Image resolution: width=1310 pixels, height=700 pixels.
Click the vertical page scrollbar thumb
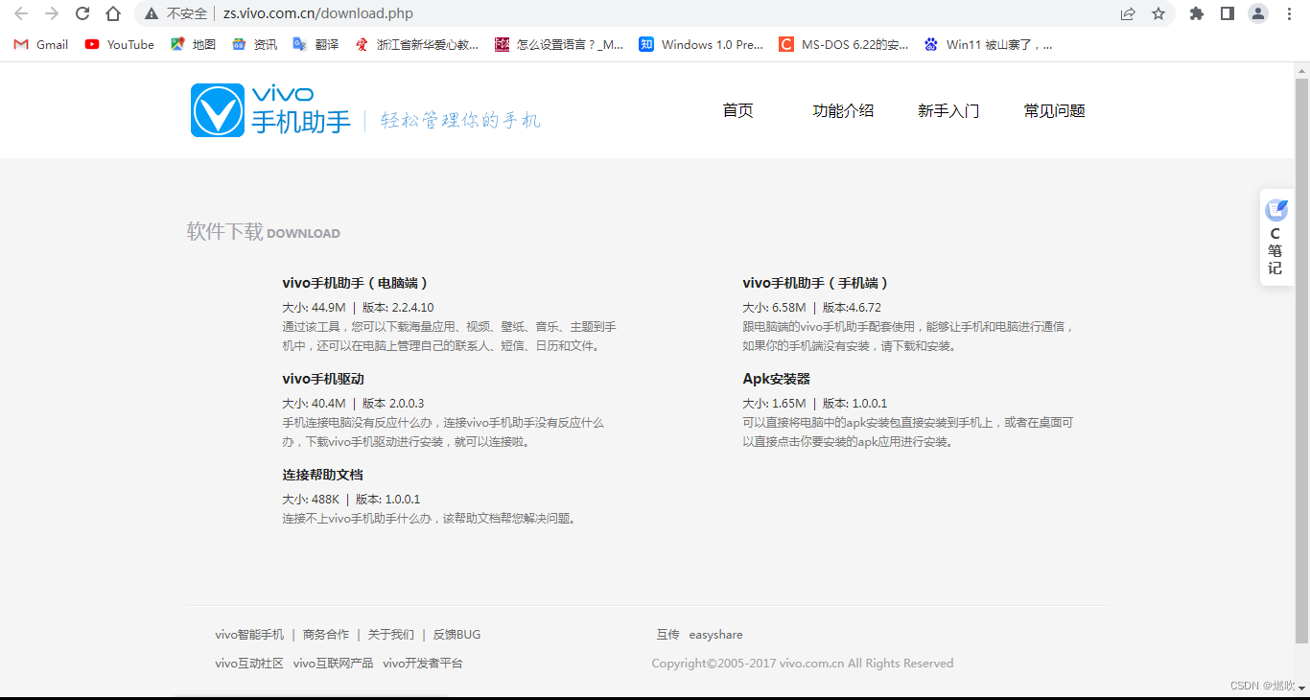pos(1301,360)
